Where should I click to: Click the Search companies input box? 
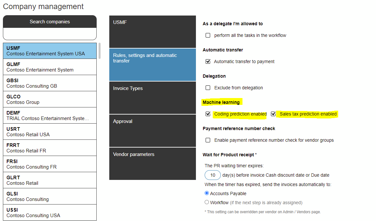(50, 34)
